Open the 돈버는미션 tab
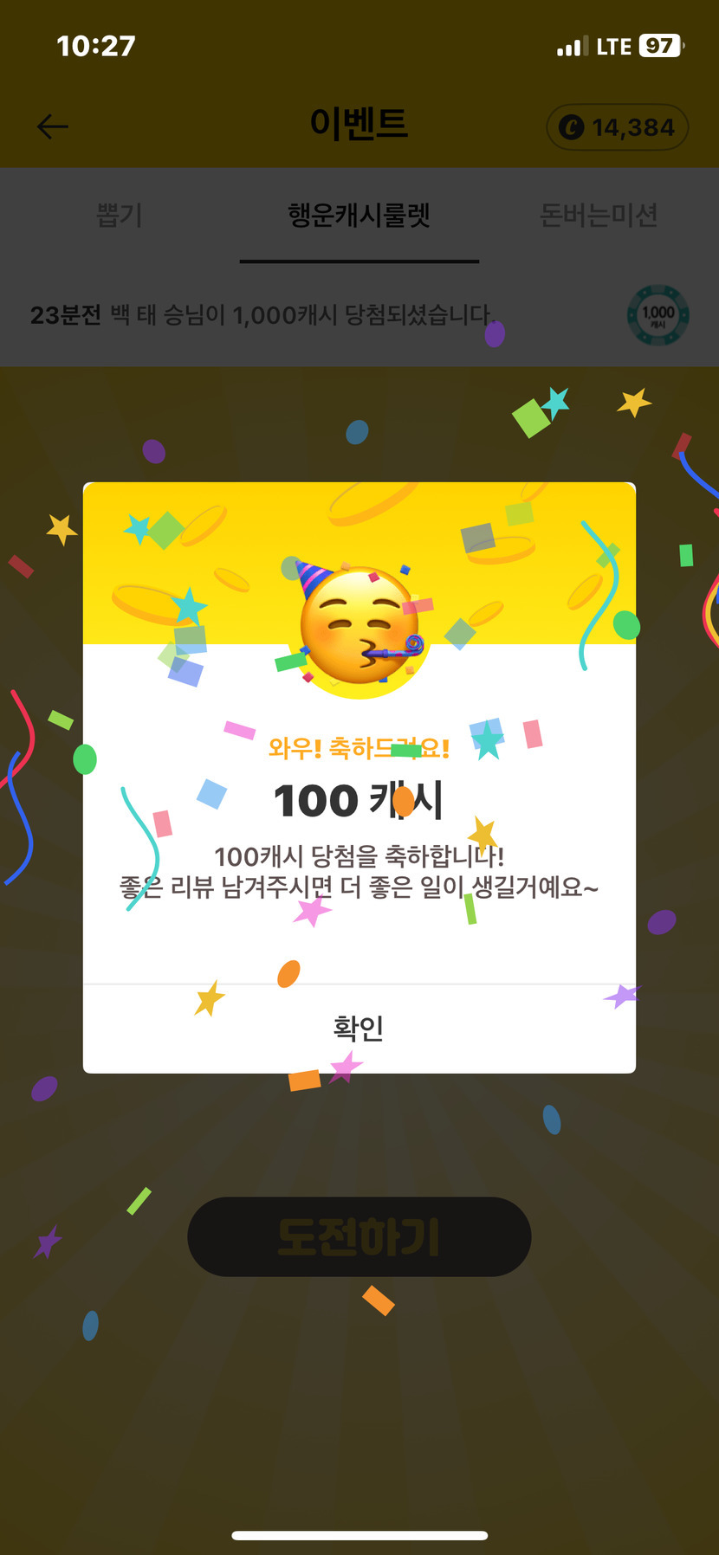 point(599,215)
